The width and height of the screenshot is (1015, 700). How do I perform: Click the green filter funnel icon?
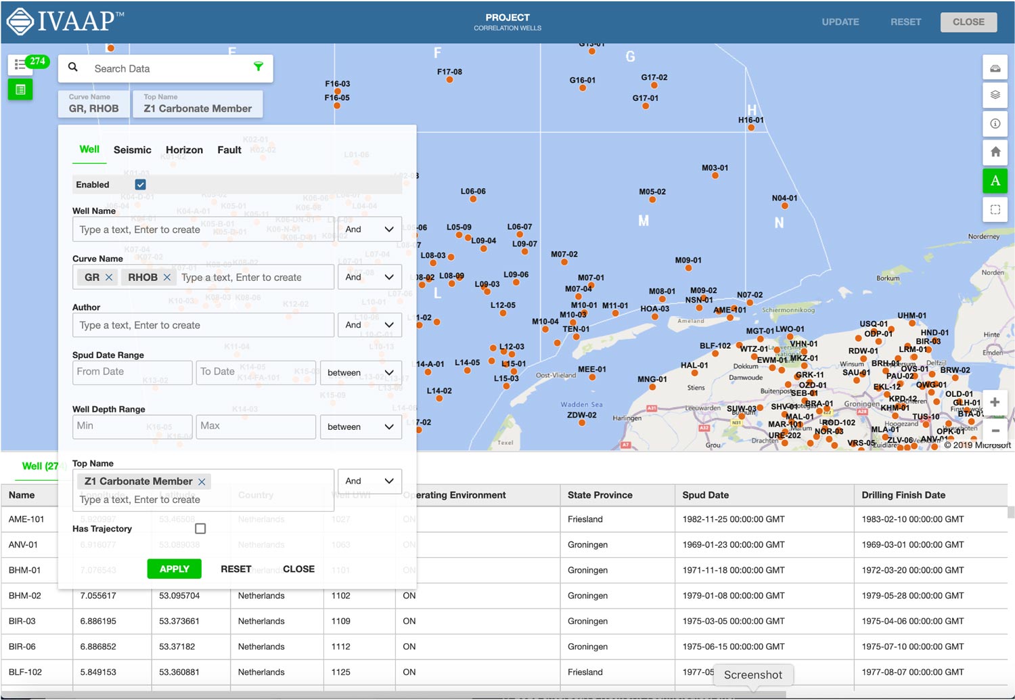click(x=258, y=66)
